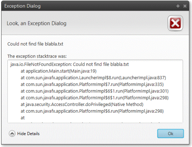The image size is (192, 147).
Task: Click the lone "at" line in the stacktrace
Action: coord(23,118)
